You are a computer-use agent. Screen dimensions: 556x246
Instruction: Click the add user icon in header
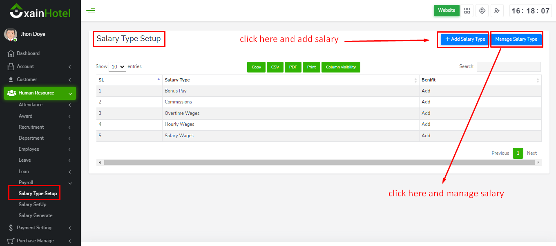[x=497, y=11]
